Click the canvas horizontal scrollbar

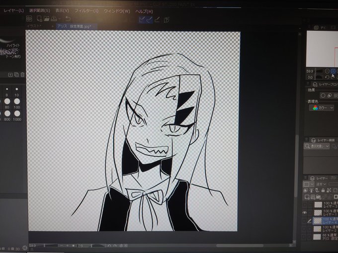pos(239,245)
